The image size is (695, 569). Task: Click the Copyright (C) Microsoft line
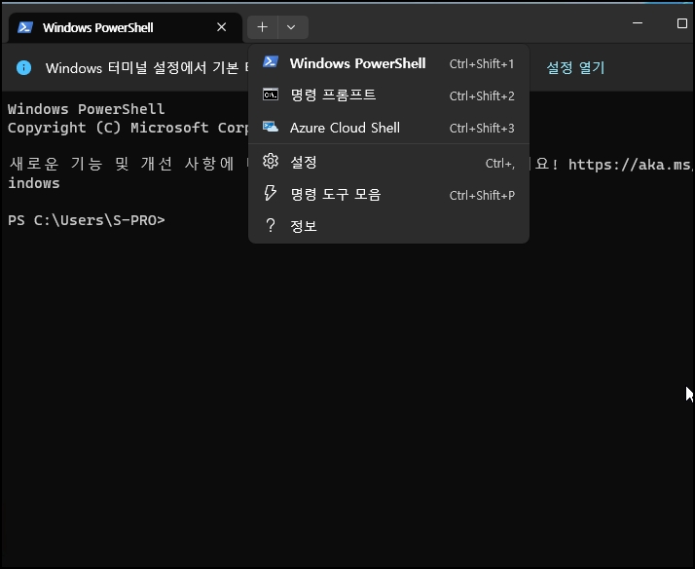[x=128, y=128]
